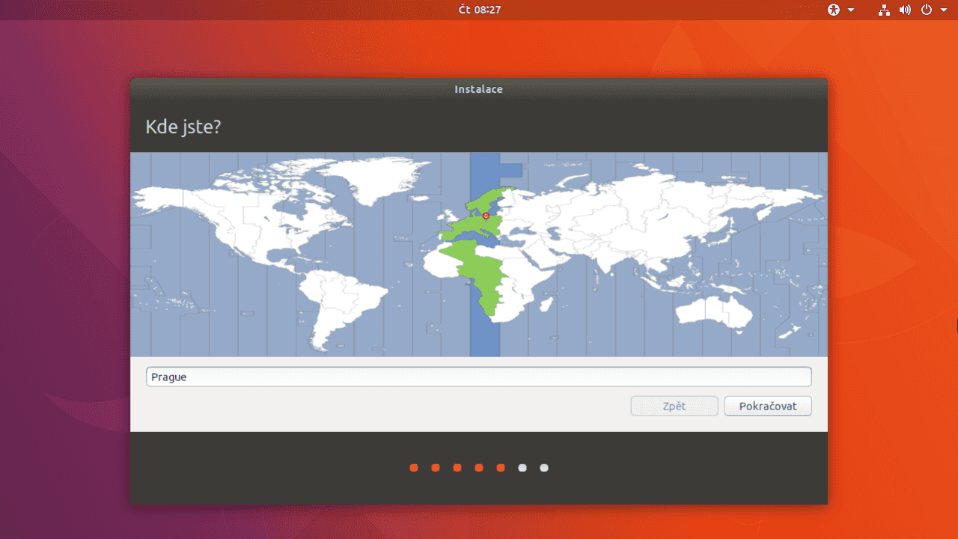
Task: Click the wired network status icon
Action: click(884, 10)
